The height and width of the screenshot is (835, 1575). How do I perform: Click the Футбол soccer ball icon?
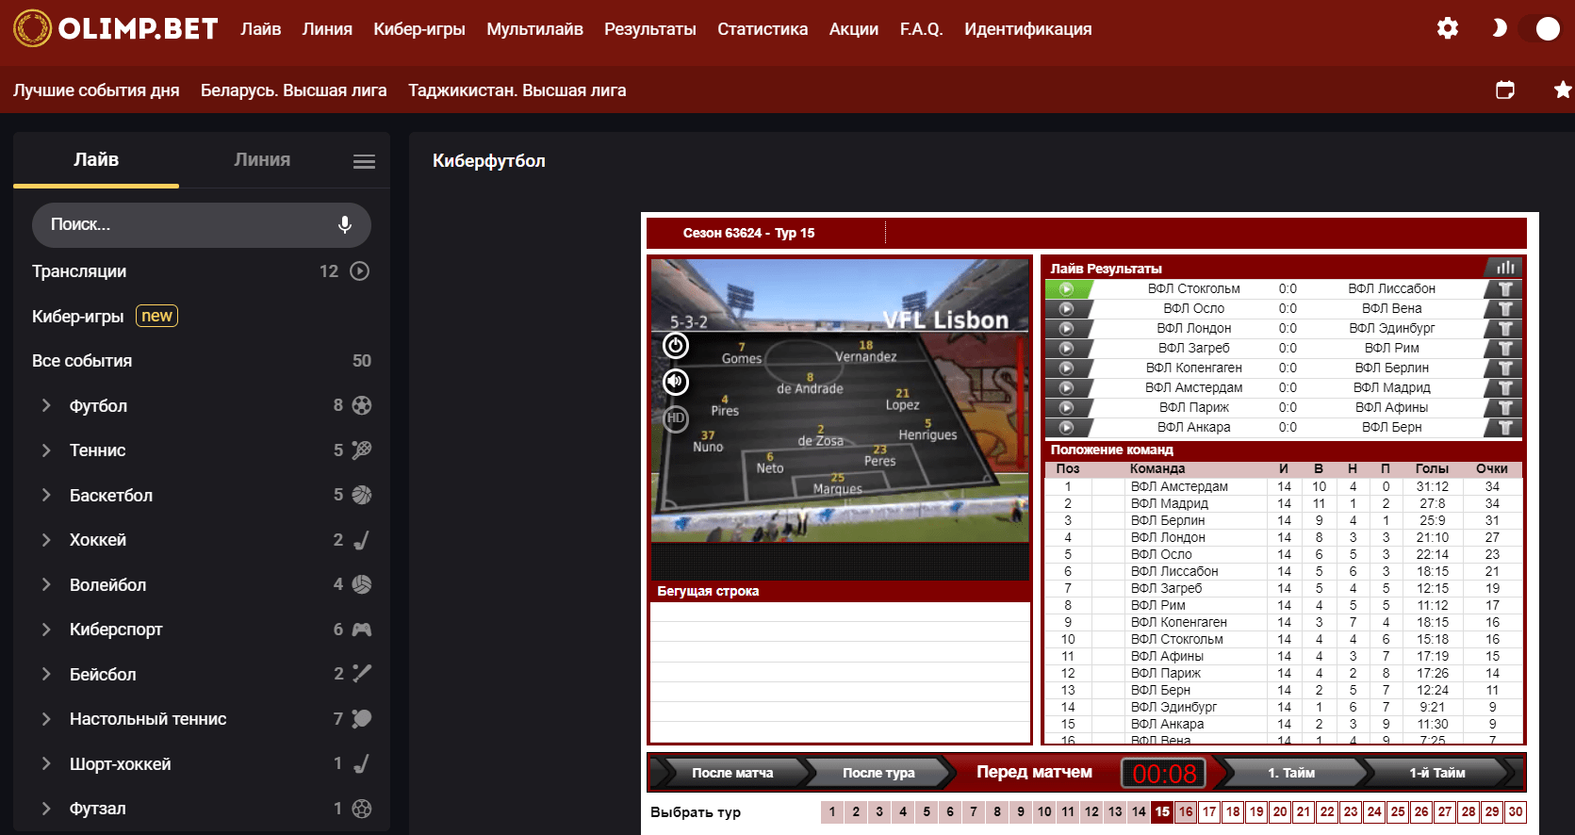(362, 405)
